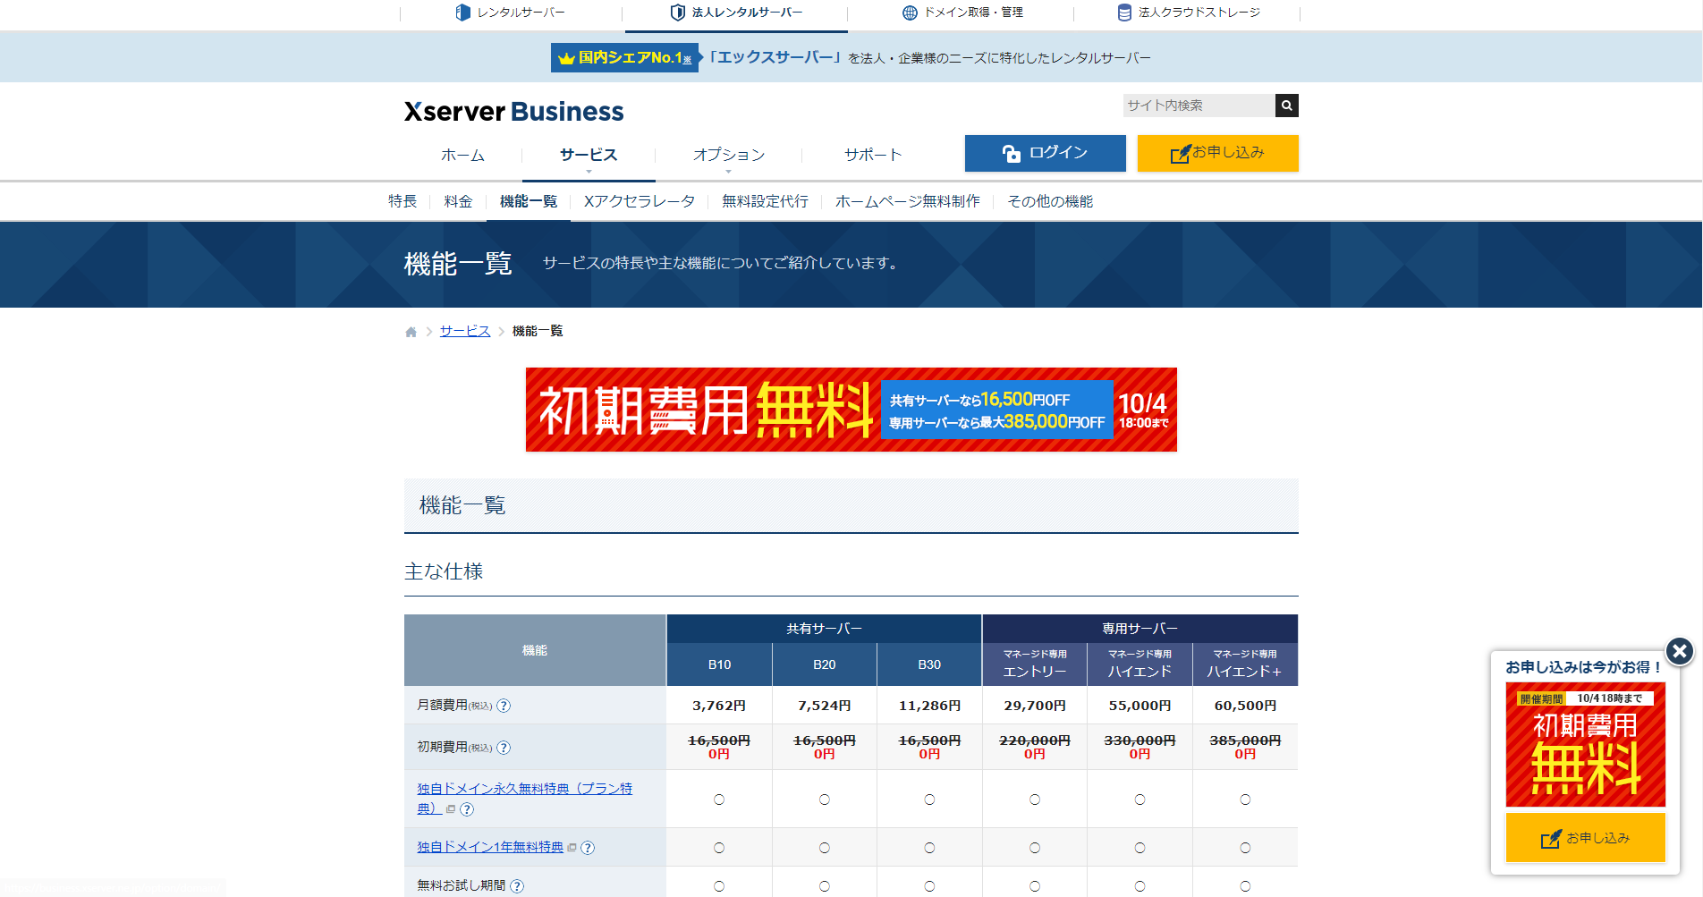Click help icon beside 独自ドメイン1年無料特典
This screenshot has width=1703, height=897.
point(588,848)
